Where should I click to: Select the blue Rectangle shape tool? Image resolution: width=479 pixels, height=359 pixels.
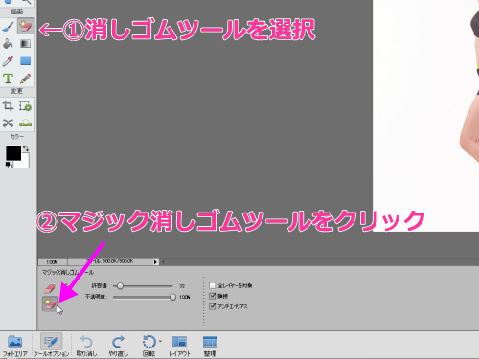(26, 61)
